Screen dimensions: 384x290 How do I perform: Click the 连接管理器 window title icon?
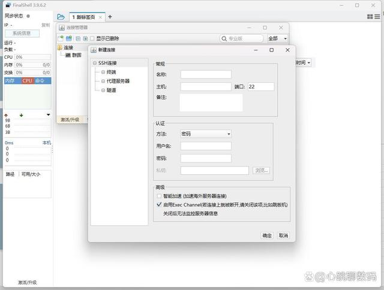[62, 28]
